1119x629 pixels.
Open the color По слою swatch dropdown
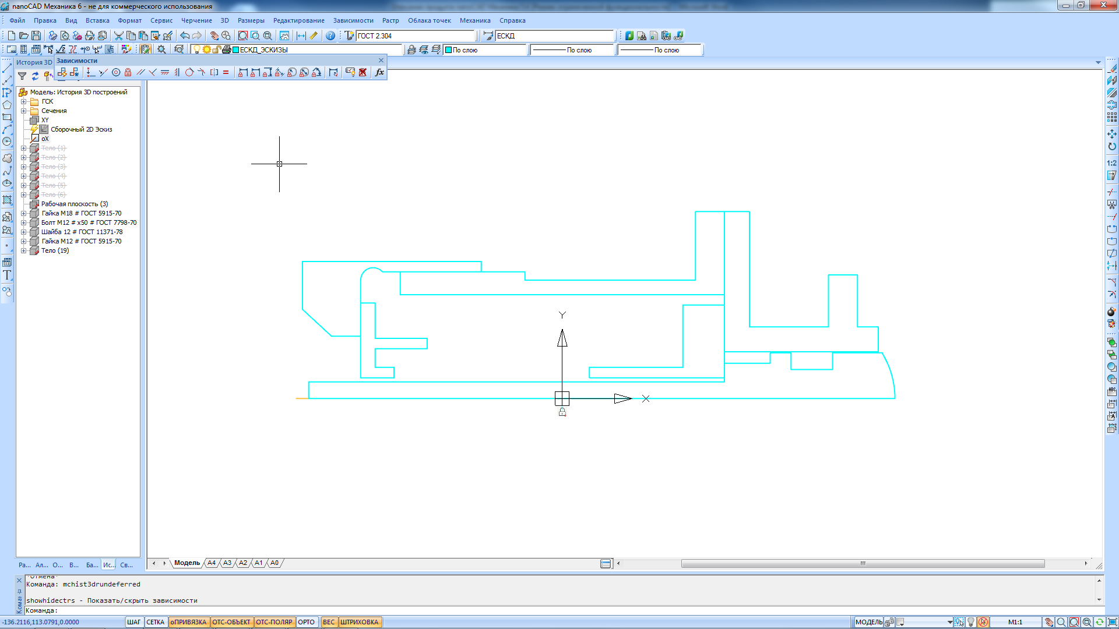pyautogui.click(x=485, y=50)
